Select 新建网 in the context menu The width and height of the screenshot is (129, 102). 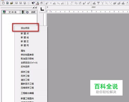[25, 45]
